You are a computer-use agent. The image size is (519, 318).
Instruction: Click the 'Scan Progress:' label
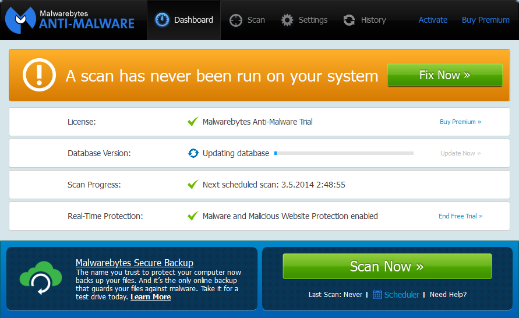click(x=94, y=185)
